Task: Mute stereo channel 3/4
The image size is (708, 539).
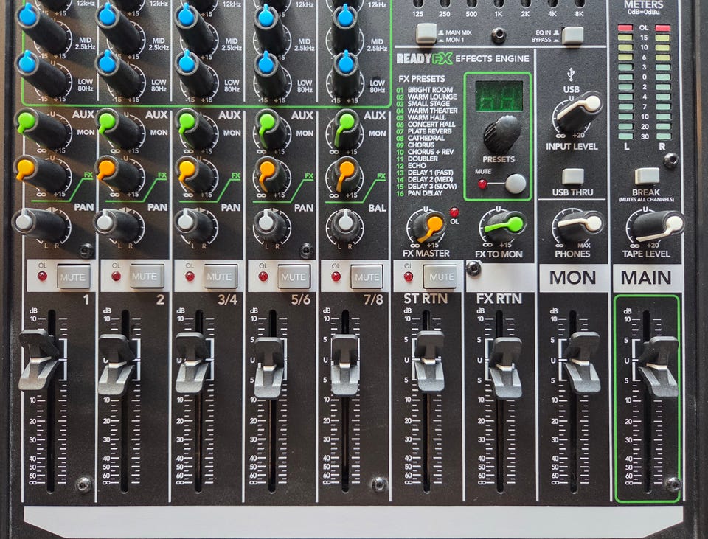Action: point(221,277)
